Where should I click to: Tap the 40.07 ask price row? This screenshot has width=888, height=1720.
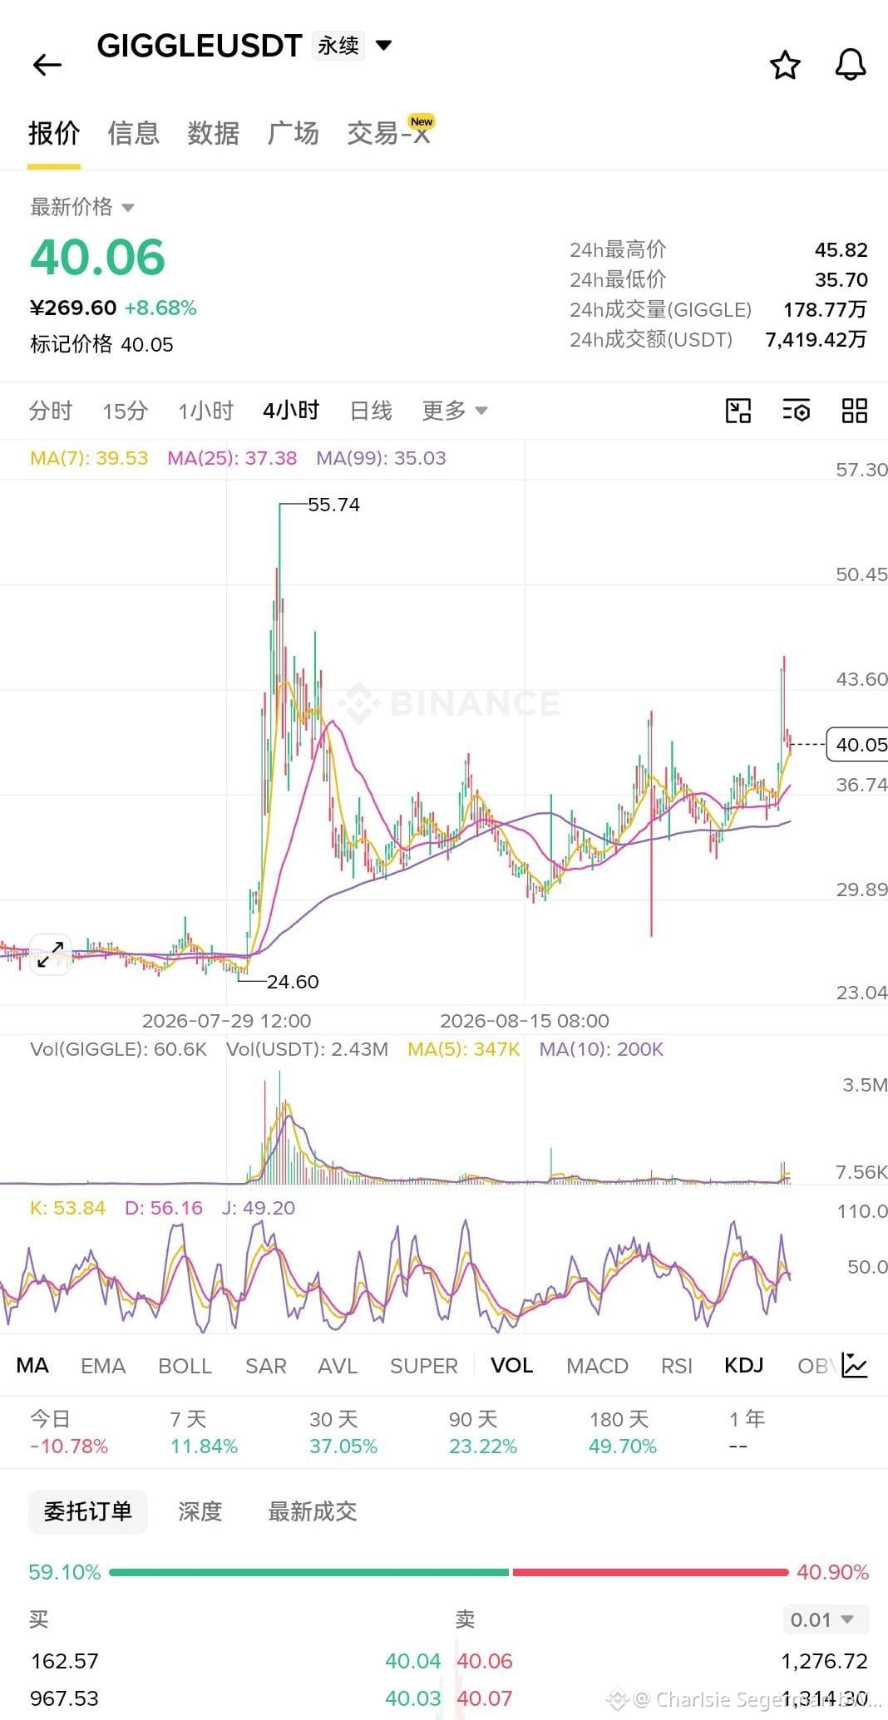click(x=485, y=1698)
